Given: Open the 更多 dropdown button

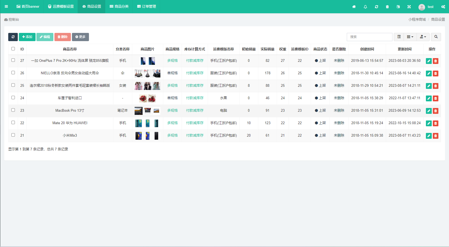Looking at the screenshot, I should [x=80, y=37].
